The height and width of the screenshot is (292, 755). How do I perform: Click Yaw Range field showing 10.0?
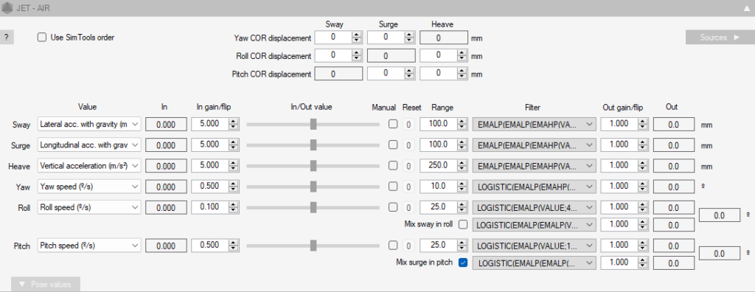coord(439,186)
